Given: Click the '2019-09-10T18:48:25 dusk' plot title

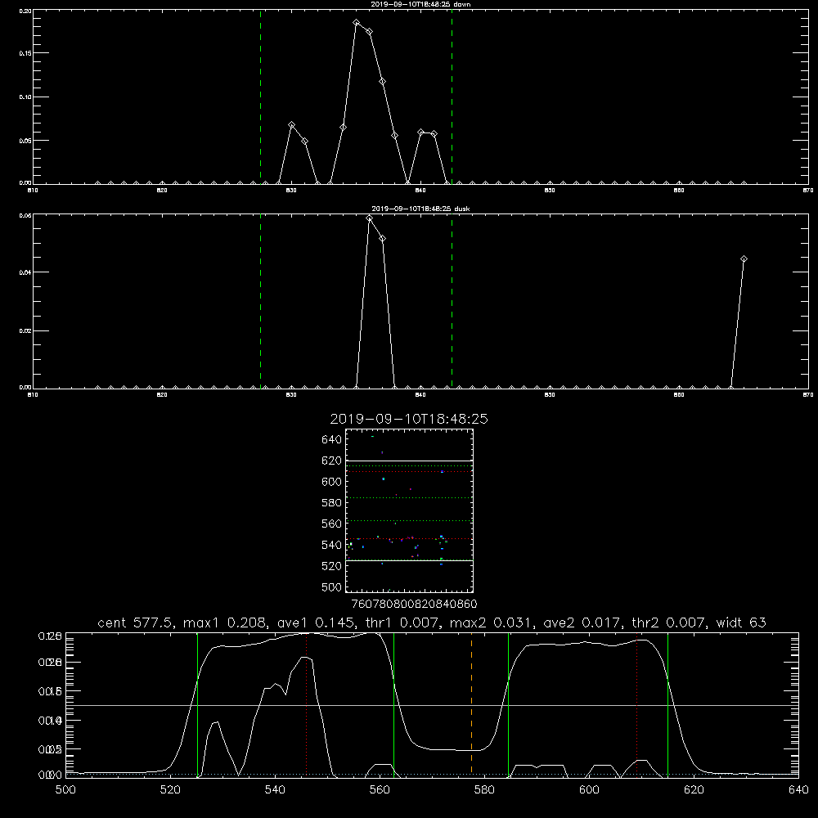Looking at the screenshot, I should tap(420, 209).
